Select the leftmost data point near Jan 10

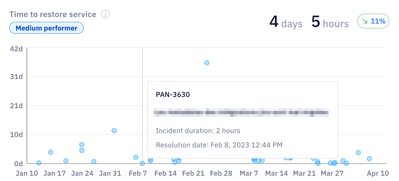click(x=39, y=163)
